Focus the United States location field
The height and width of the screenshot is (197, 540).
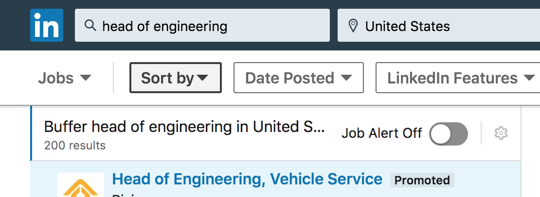[x=439, y=25]
